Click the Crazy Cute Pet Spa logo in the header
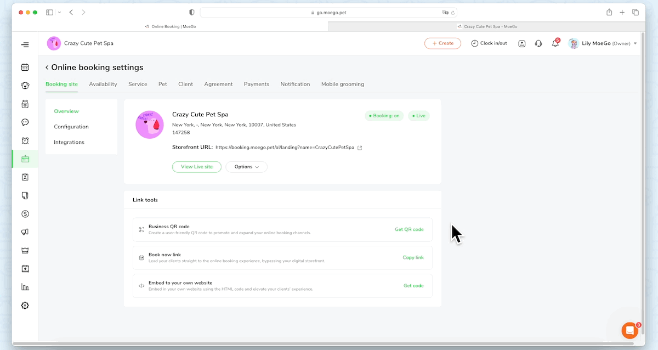This screenshot has width=658, height=350. (54, 43)
